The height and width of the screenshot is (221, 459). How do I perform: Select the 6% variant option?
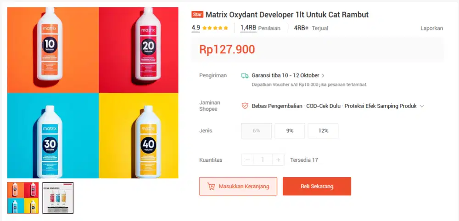tap(257, 131)
